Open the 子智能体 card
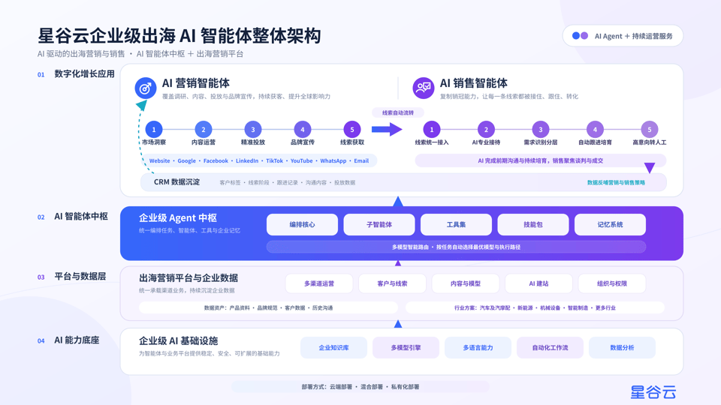The height and width of the screenshot is (405, 721). pyautogui.click(x=379, y=224)
